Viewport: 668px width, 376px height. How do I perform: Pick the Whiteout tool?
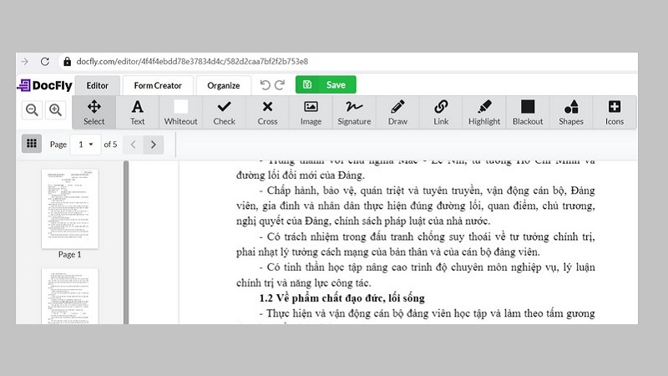pyautogui.click(x=180, y=112)
